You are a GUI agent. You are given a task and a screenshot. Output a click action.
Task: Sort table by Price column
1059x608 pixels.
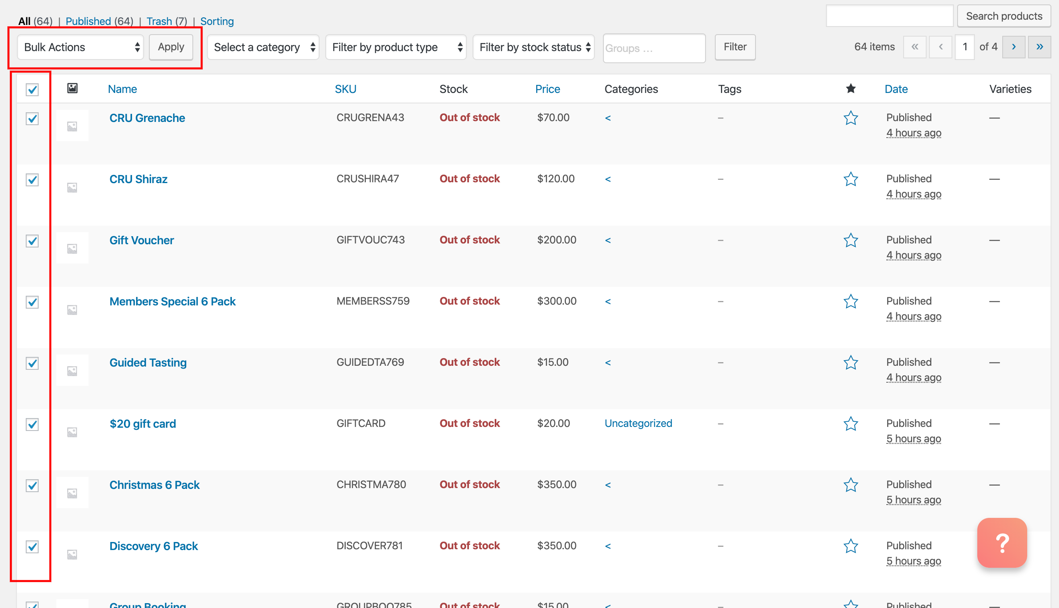(x=547, y=89)
